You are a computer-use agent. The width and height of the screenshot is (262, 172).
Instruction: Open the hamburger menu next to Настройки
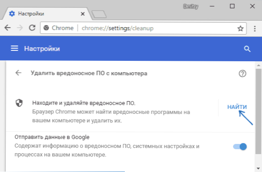(x=15, y=49)
